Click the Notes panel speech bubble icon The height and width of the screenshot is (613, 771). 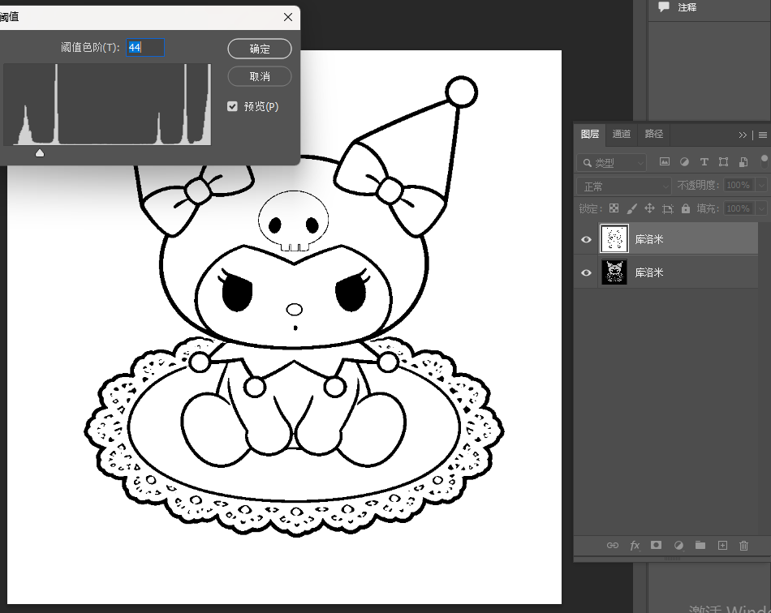(x=664, y=6)
